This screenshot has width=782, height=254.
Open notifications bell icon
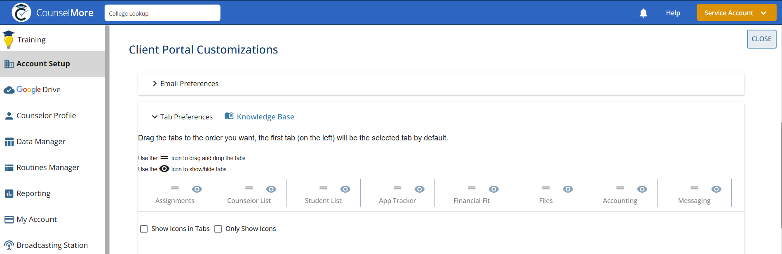pos(643,13)
